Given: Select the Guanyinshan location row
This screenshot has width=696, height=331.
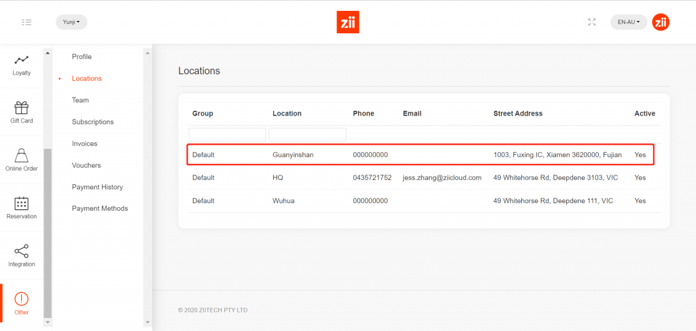Looking at the screenshot, I should pos(420,155).
